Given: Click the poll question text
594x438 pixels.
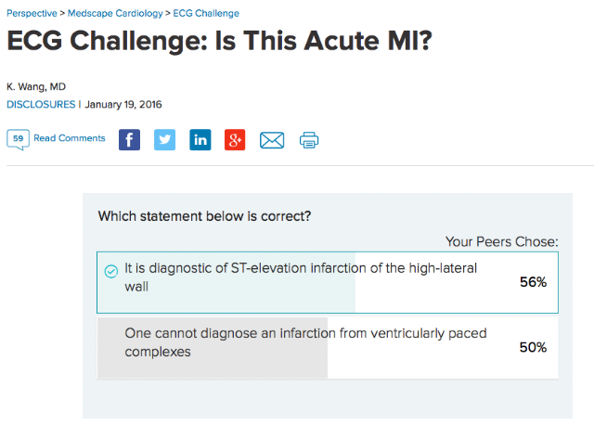Looking at the screenshot, I should (204, 216).
